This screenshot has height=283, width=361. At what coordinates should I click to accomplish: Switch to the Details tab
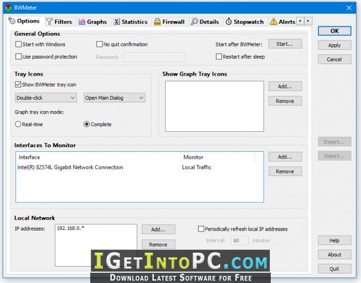click(x=205, y=22)
